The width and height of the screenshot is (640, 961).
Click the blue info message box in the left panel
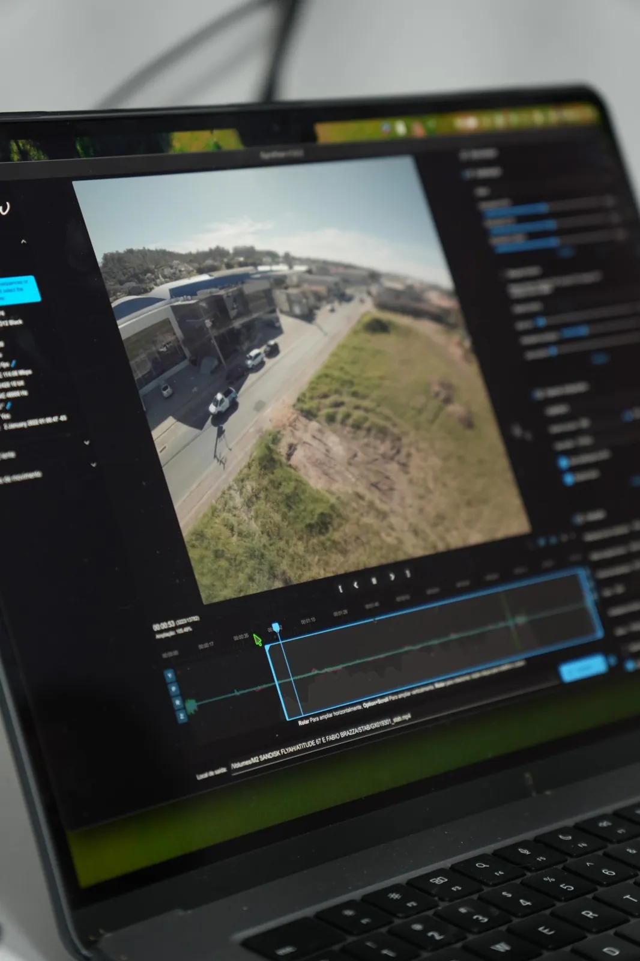point(19,290)
